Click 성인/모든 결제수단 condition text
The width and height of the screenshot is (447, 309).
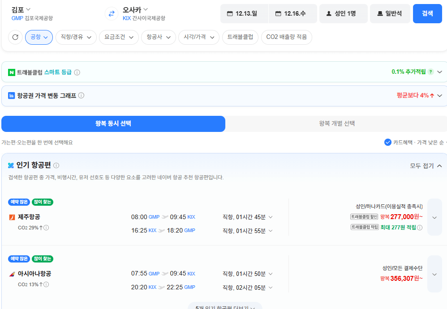pos(402,268)
